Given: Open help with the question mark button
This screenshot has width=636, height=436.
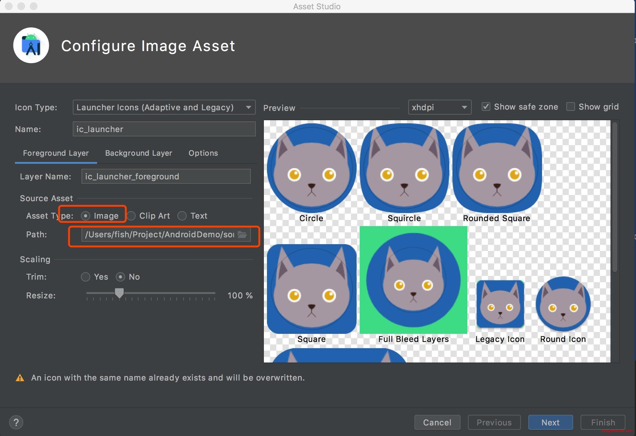Looking at the screenshot, I should click(x=16, y=422).
